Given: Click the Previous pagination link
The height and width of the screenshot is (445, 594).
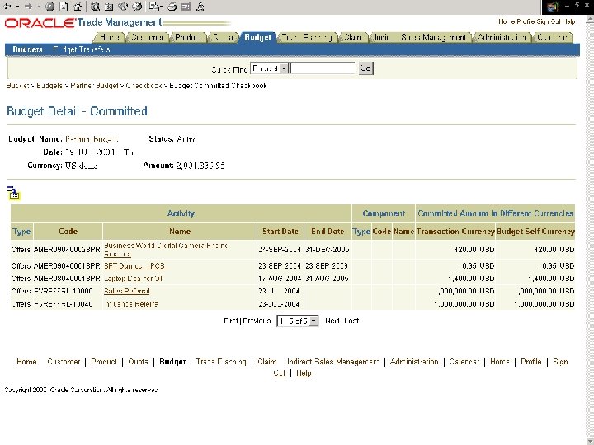Looking at the screenshot, I should pyautogui.click(x=257, y=321).
